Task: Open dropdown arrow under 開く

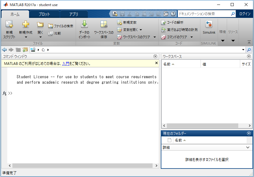Action: 40,37
